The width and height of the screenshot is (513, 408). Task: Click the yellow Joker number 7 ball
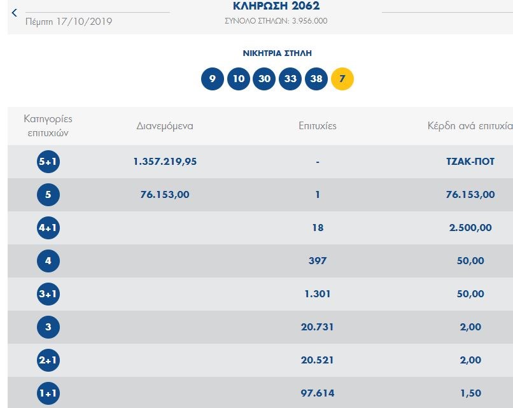pos(342,80)
